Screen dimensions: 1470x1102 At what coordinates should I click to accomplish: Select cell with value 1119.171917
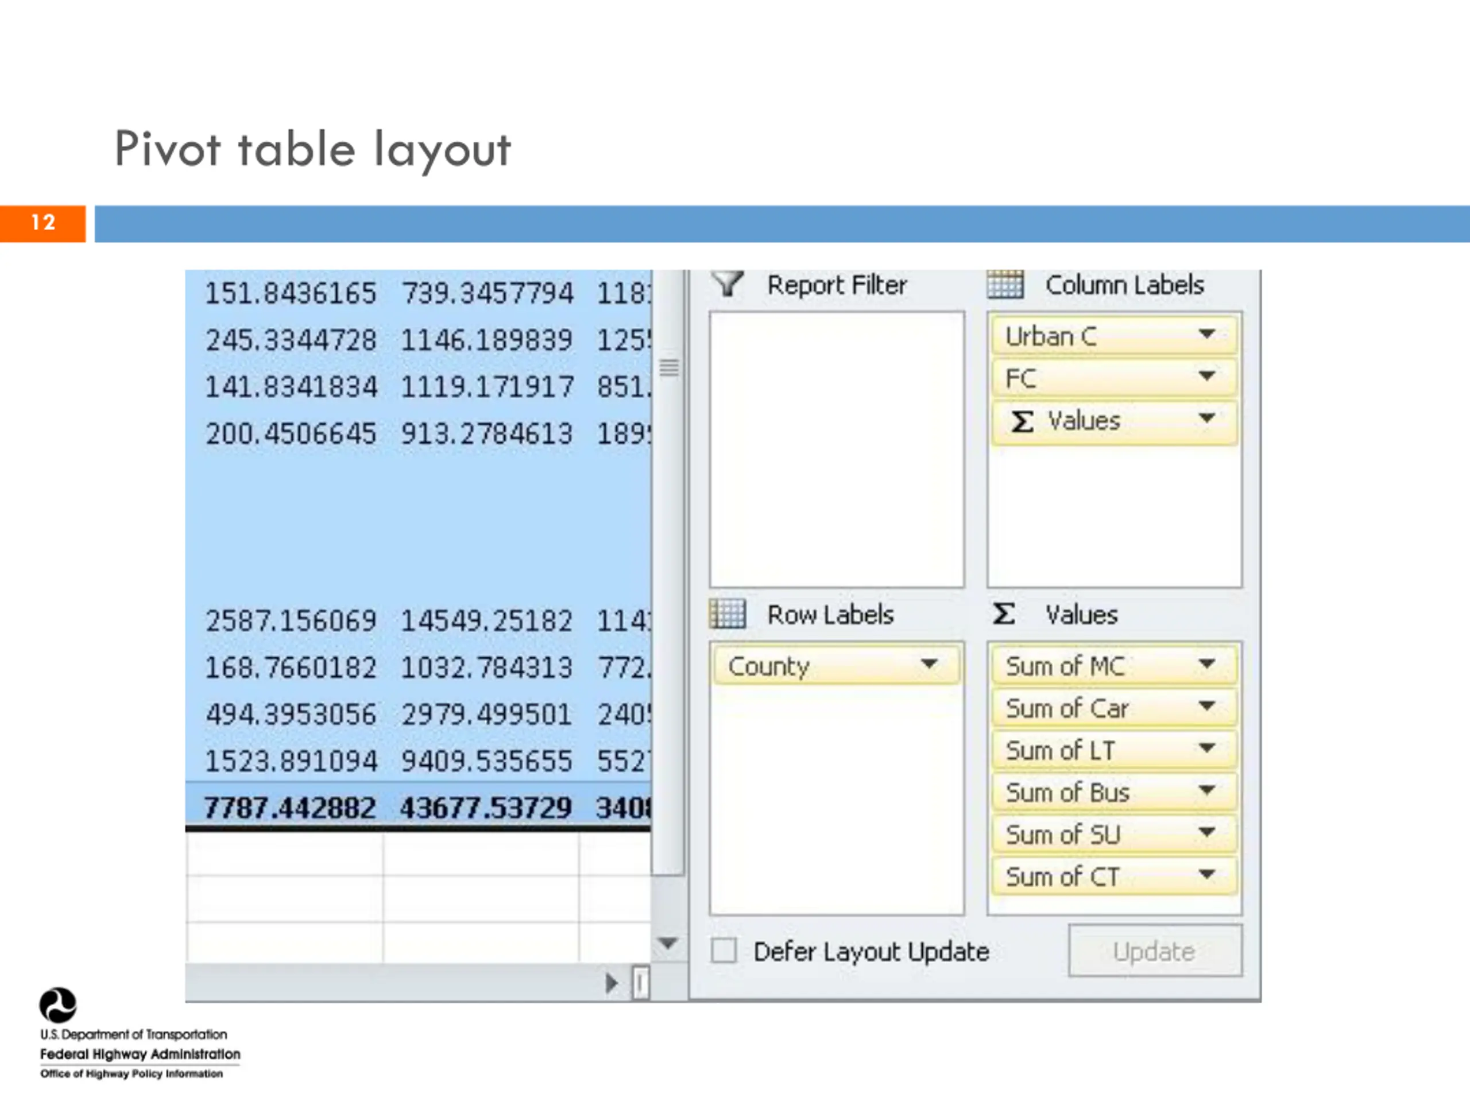click(487, 387)
